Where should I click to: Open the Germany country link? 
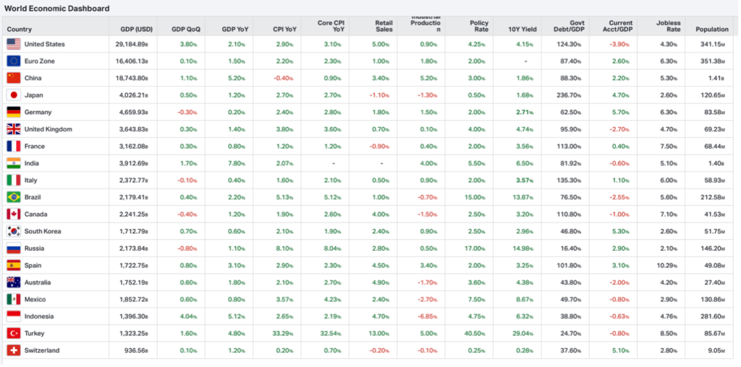38,112
